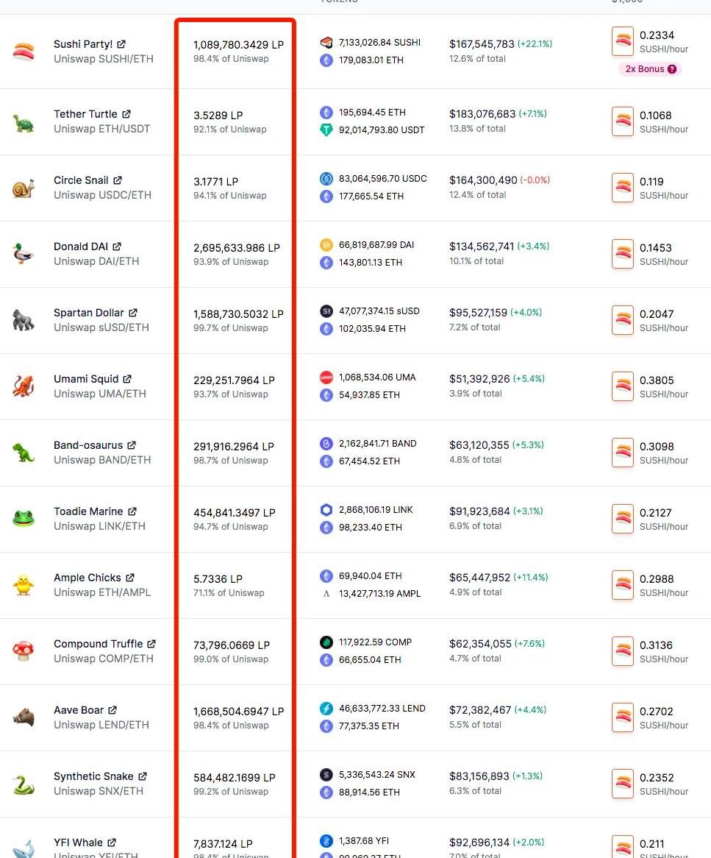Click the 2x Bonus help question mark
Image resolution: width=711 pixels, height=858 pixels.
click(672, 69)
